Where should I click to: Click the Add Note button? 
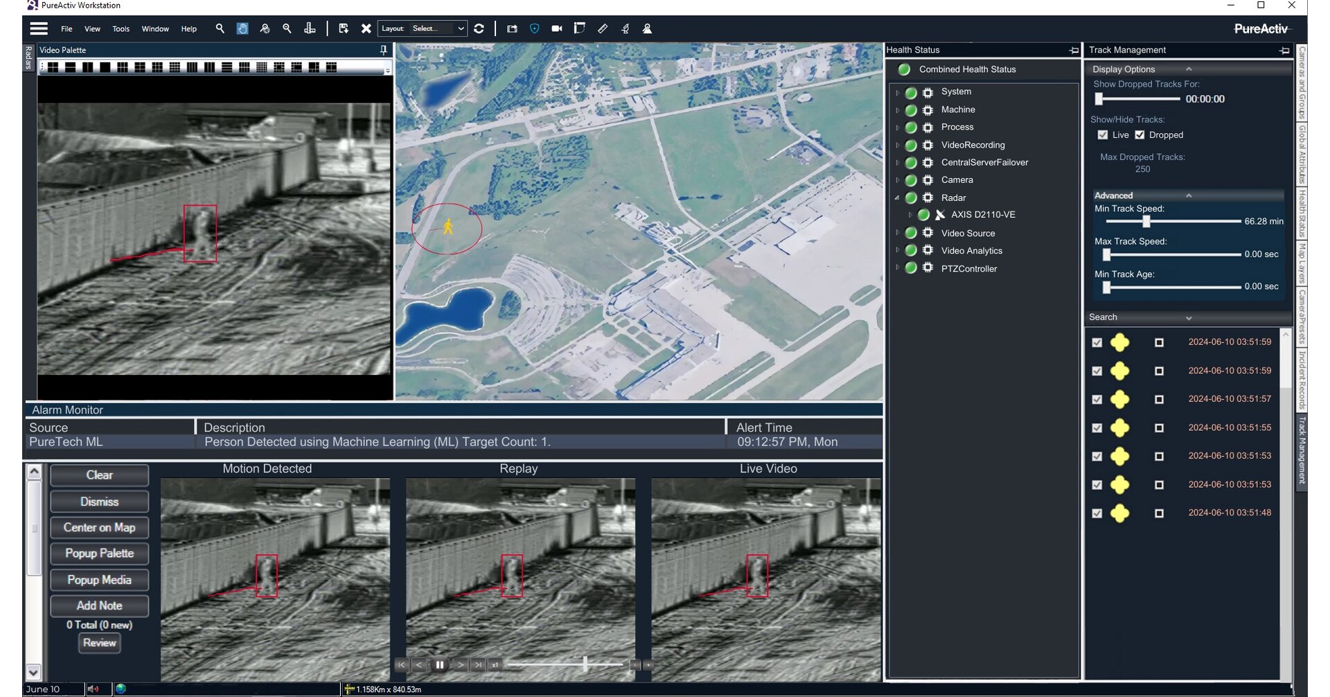coord(99,606)
